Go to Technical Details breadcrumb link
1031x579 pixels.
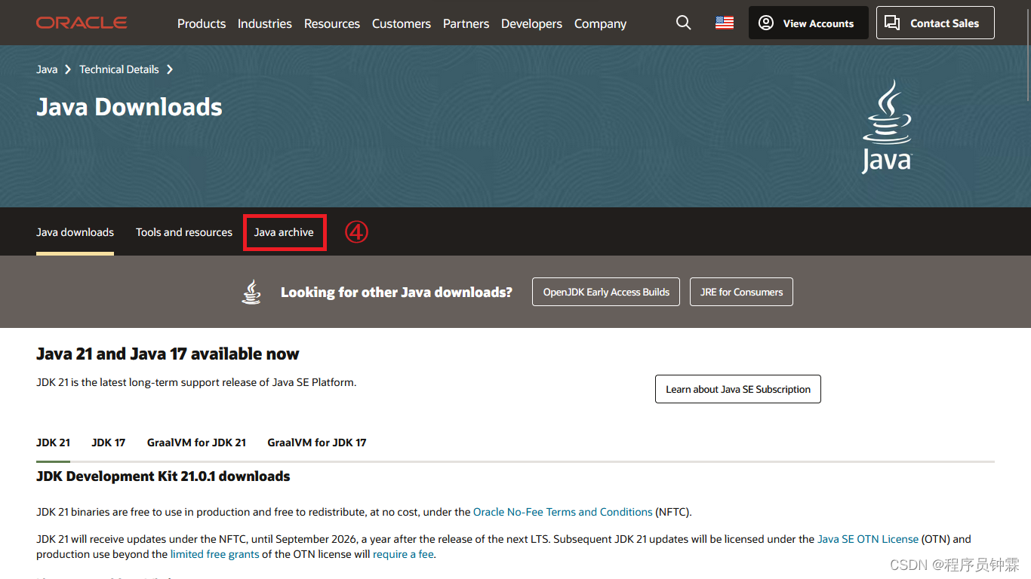[x=119, y=69]
